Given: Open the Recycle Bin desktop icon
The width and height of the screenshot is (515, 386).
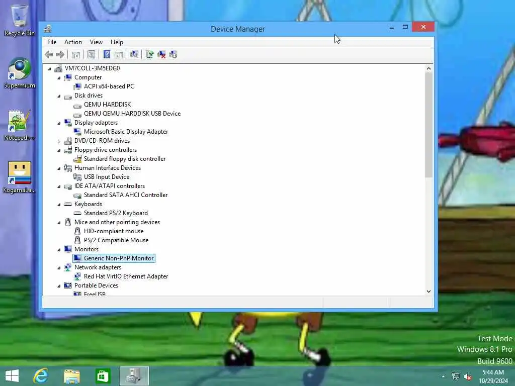Looking at the screenshot, I should coord(19,20).
